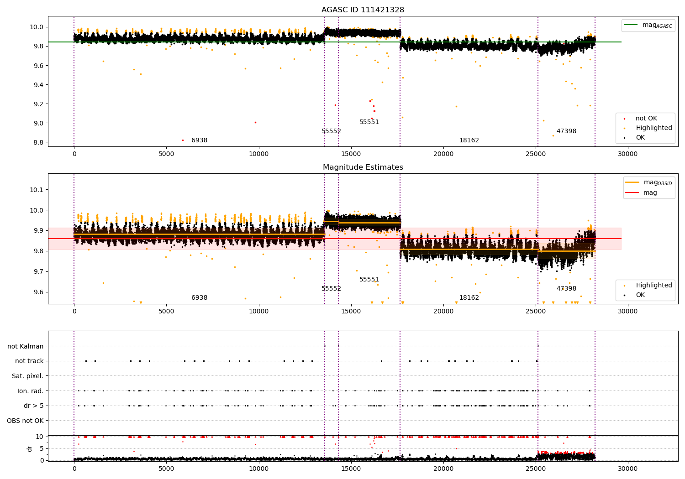The height and width of the screenshot is (479, 685).
Task: Click the 9.2 y-axis tick label
Action: tap(38, 104)
